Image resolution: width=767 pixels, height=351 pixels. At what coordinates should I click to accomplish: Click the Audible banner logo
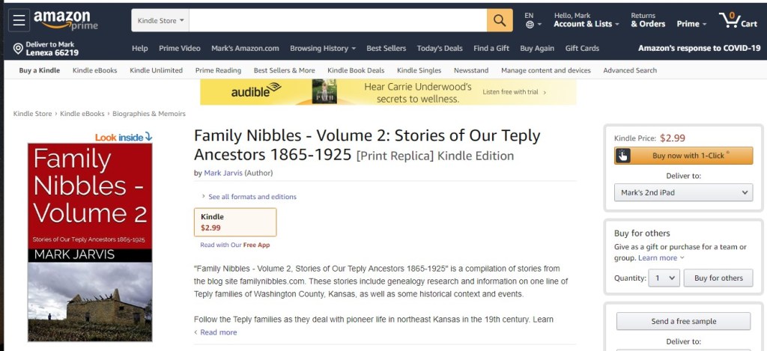click(x=255, y=92)
